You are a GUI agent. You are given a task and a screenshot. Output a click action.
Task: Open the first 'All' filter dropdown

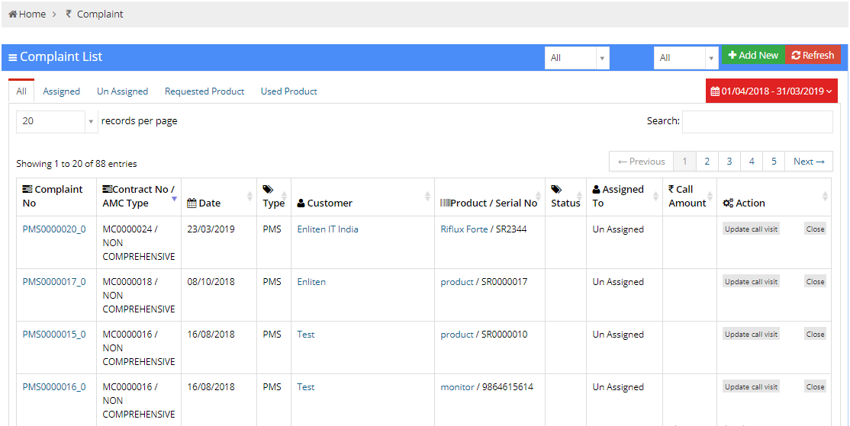[576, 58]
